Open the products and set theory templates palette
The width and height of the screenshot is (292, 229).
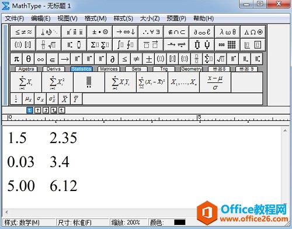(x=202, y=45)
